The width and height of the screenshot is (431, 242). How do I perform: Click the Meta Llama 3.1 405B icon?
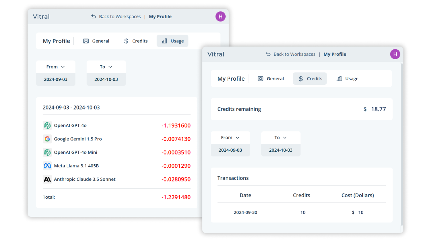click(47, 166)
